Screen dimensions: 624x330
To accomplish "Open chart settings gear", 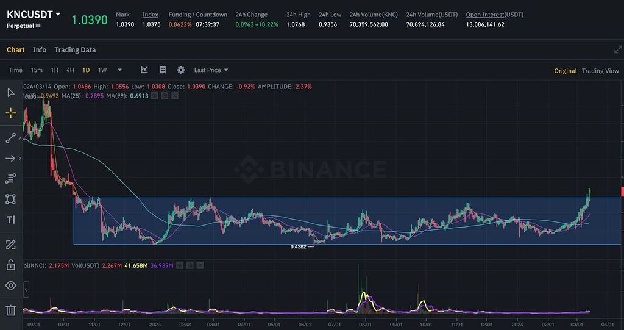I will point(181,70).
